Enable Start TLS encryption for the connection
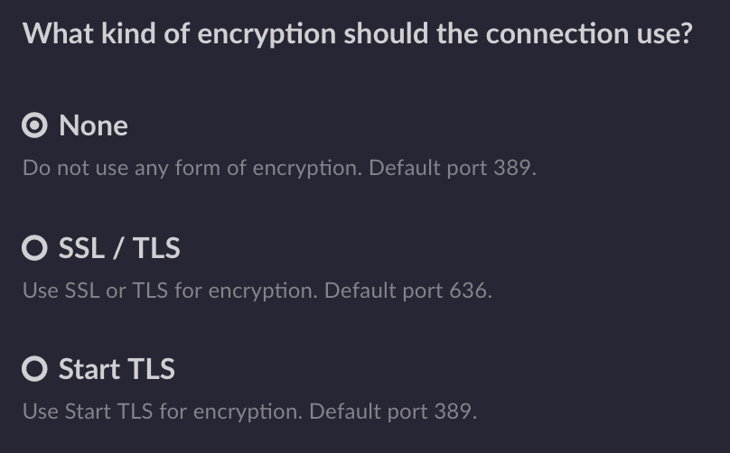This screenshot has height=453, width=730. (34, 369)
